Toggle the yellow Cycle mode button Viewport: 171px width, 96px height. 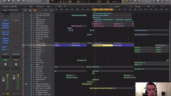[x=127, y=1]
